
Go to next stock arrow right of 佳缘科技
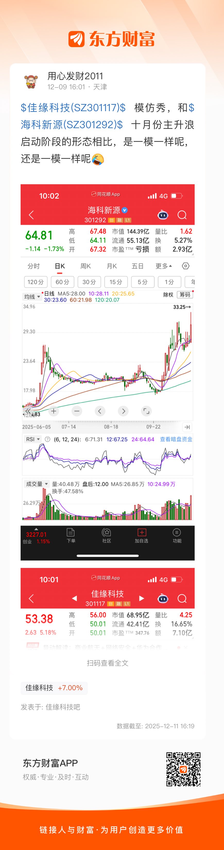pos(142,598)
